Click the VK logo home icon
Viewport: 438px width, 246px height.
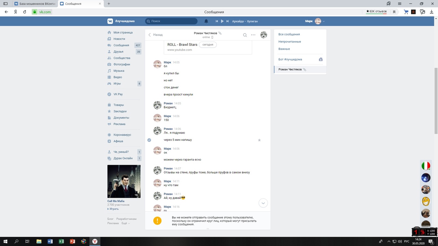110,21
